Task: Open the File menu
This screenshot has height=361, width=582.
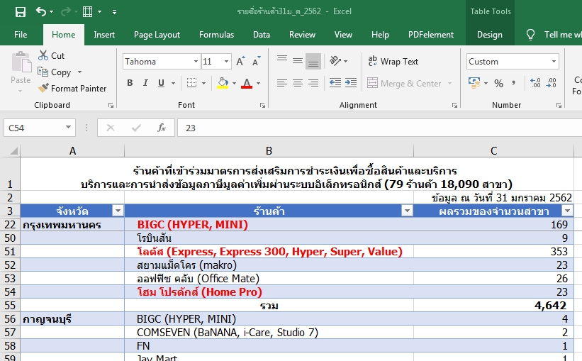Action: point(21,35)
